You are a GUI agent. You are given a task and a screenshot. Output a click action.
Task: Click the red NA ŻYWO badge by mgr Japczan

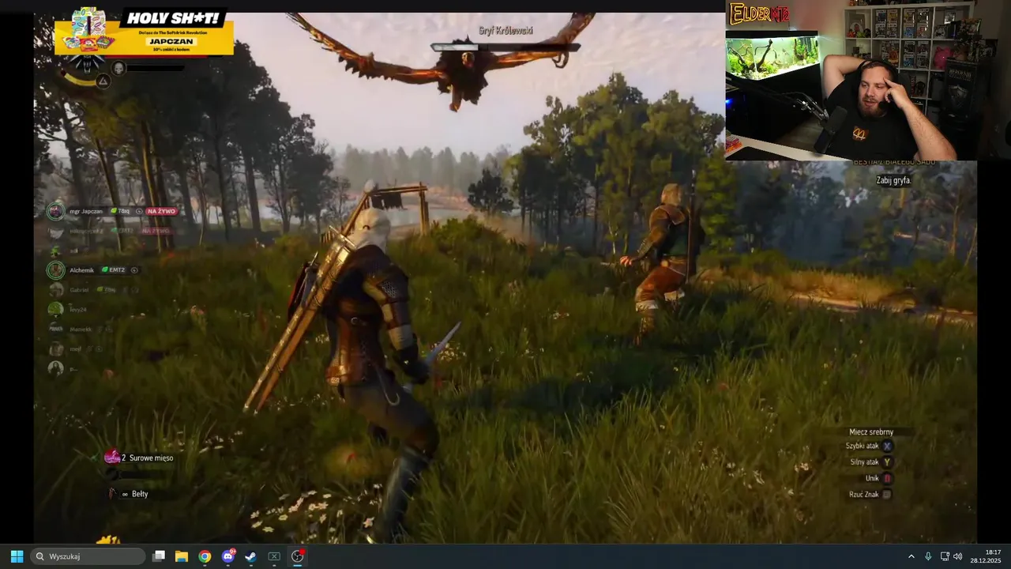tap(161, 211)
